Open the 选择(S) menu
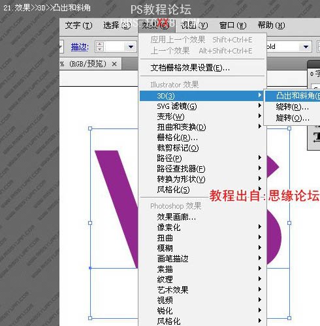The image size is (320, 326). 117,25
